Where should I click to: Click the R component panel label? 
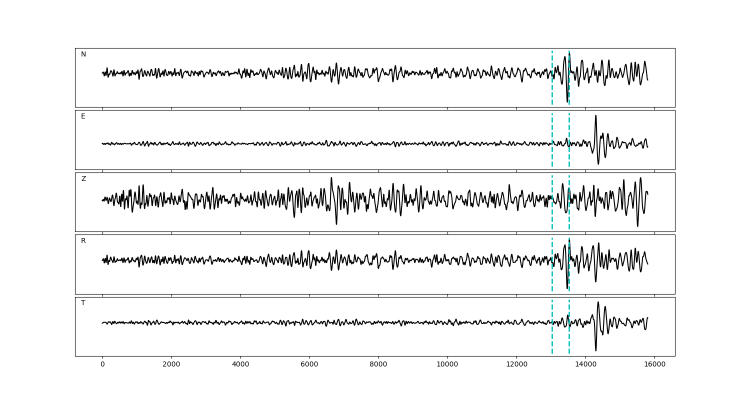point(83,241)
